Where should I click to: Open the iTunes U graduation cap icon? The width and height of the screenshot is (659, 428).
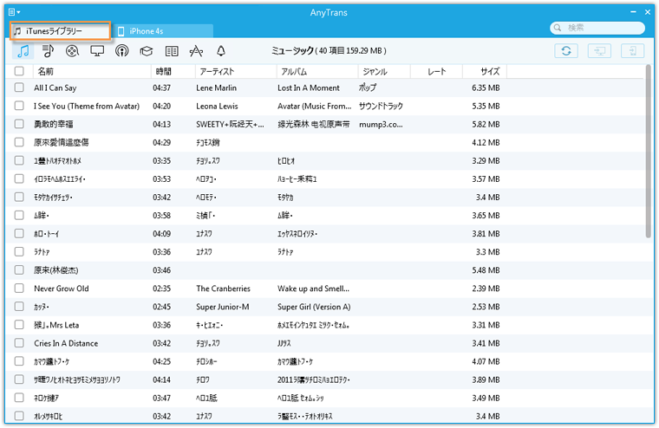click(147, 51)
